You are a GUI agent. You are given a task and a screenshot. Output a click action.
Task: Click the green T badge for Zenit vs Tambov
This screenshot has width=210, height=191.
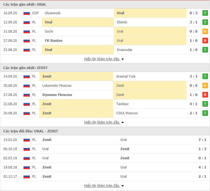[205, 104]
